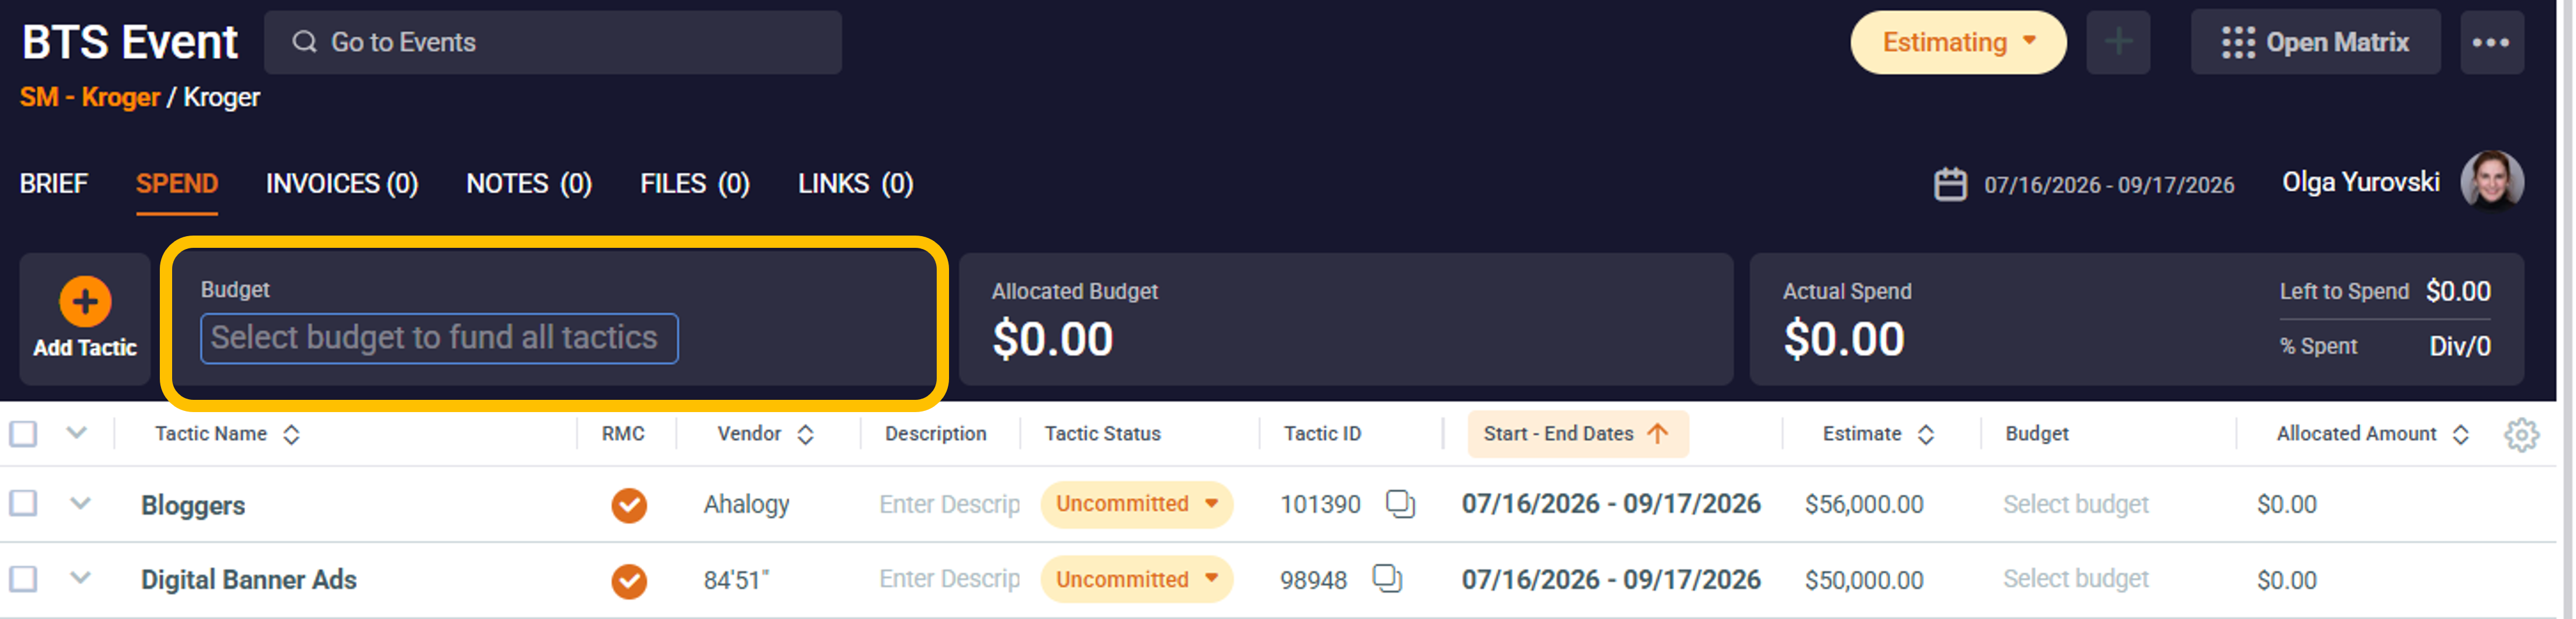Switch to the INVOICES tab
The width and height of the screenshot is (2576, 619).
pyautogui.click(x=341, y=184)
